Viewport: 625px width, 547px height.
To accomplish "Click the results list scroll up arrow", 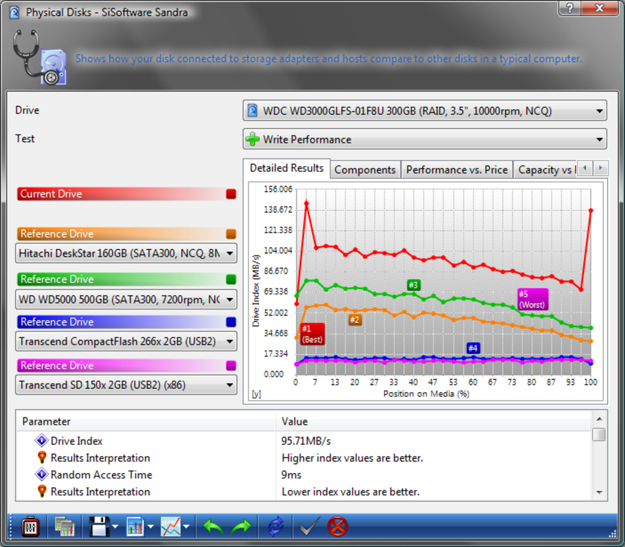I will [x=599, y=419].
